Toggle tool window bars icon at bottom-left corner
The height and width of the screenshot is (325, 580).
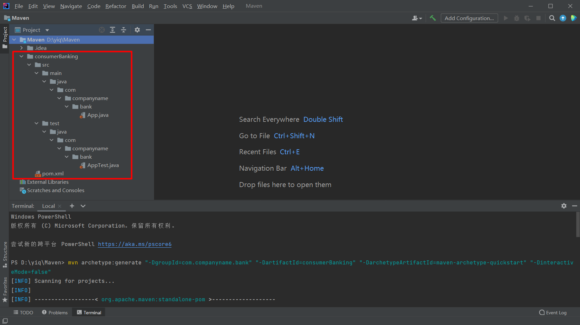[5, 321]
